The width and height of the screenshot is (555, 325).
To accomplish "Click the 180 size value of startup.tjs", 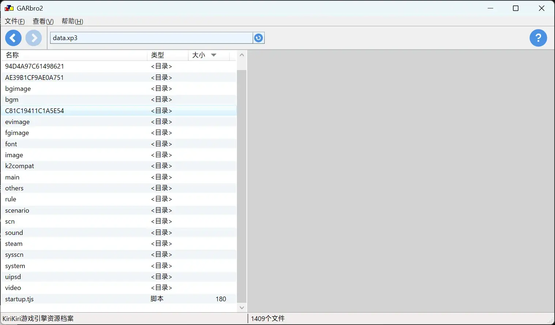I will [221, 299].
